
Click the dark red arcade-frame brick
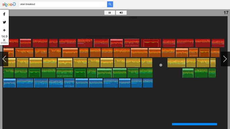click(x=151, y=43)
